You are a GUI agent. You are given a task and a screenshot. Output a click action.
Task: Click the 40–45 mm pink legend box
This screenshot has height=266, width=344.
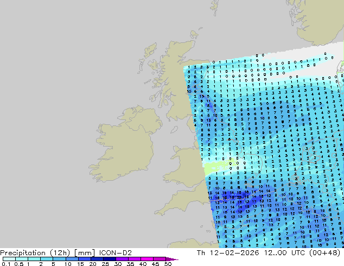[147, 259]
